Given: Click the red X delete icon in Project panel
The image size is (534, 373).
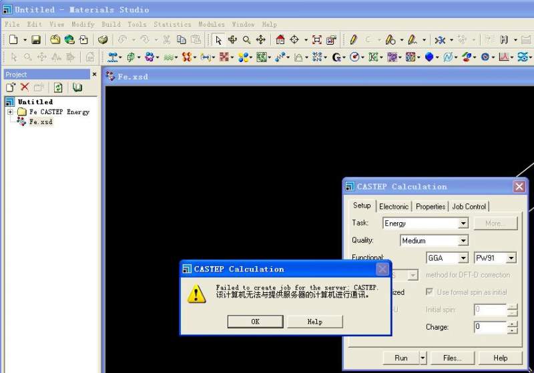Looking at the screenshot, I should coord(25,87).
